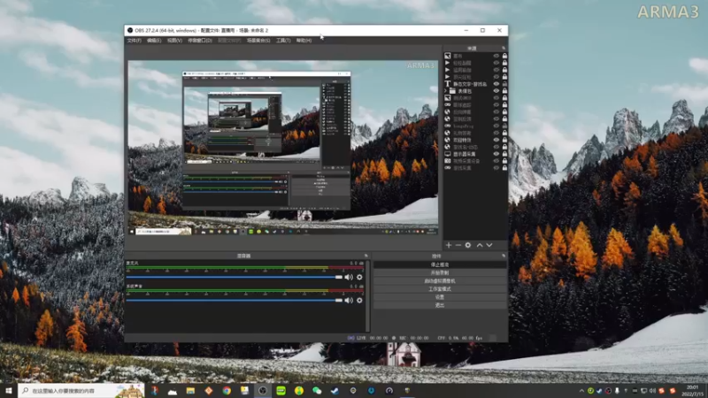Open the 工具(T) menu

(283, 41)
